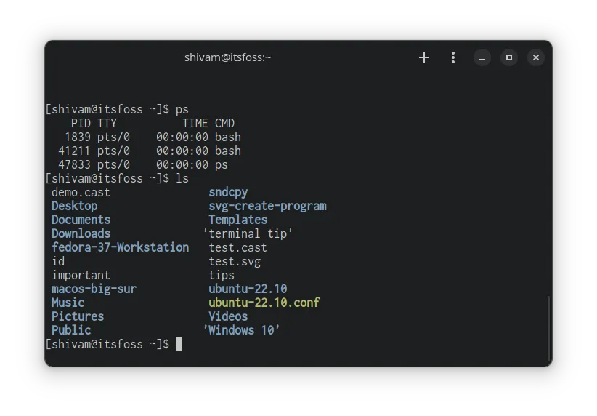Image resolution: width=597 pixels, height=416 pixels.
Task: Click the terminal's vertical scrollbar
Action: tap(548, 327)
